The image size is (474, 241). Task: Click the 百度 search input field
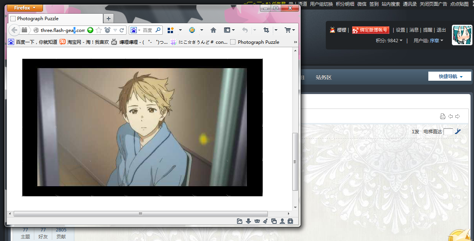tap(148, 30)
